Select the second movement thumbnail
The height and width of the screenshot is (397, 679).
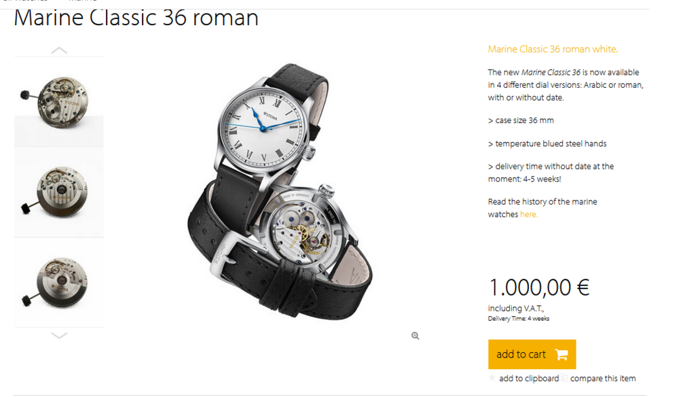(x=59, y=192)
